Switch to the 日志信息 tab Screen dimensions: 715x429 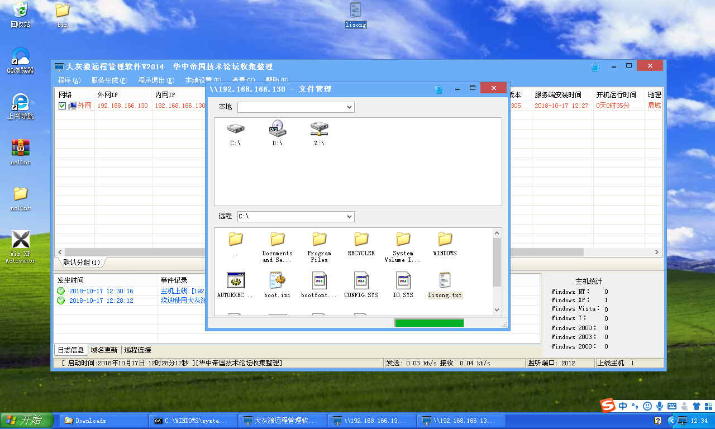click(x=70, y=350)
